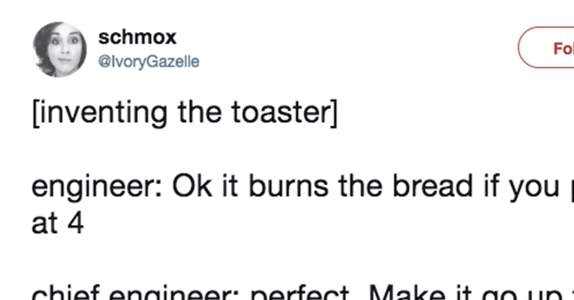The height and width of the screenshot is (300, 574).
Task: Follow the schmox account
Action: pos(546,48)
